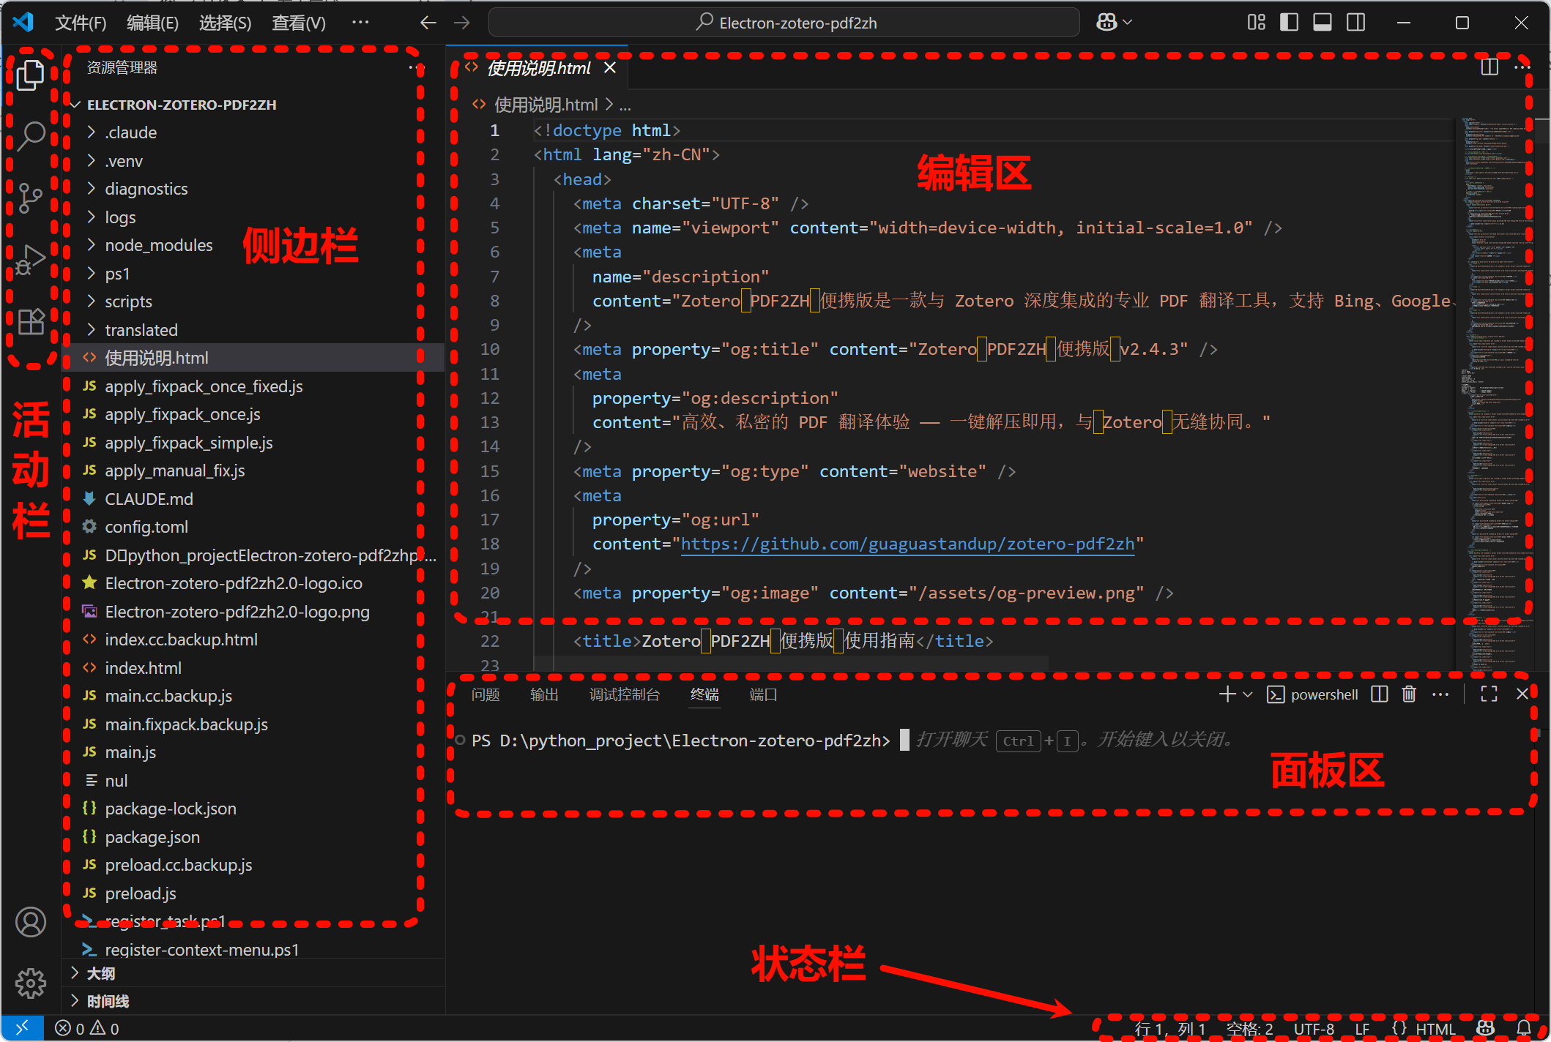The height and width of the screenshot is (1042, 1551).
Task: Kill terminal with trash icon
Action: point(1409,694)
